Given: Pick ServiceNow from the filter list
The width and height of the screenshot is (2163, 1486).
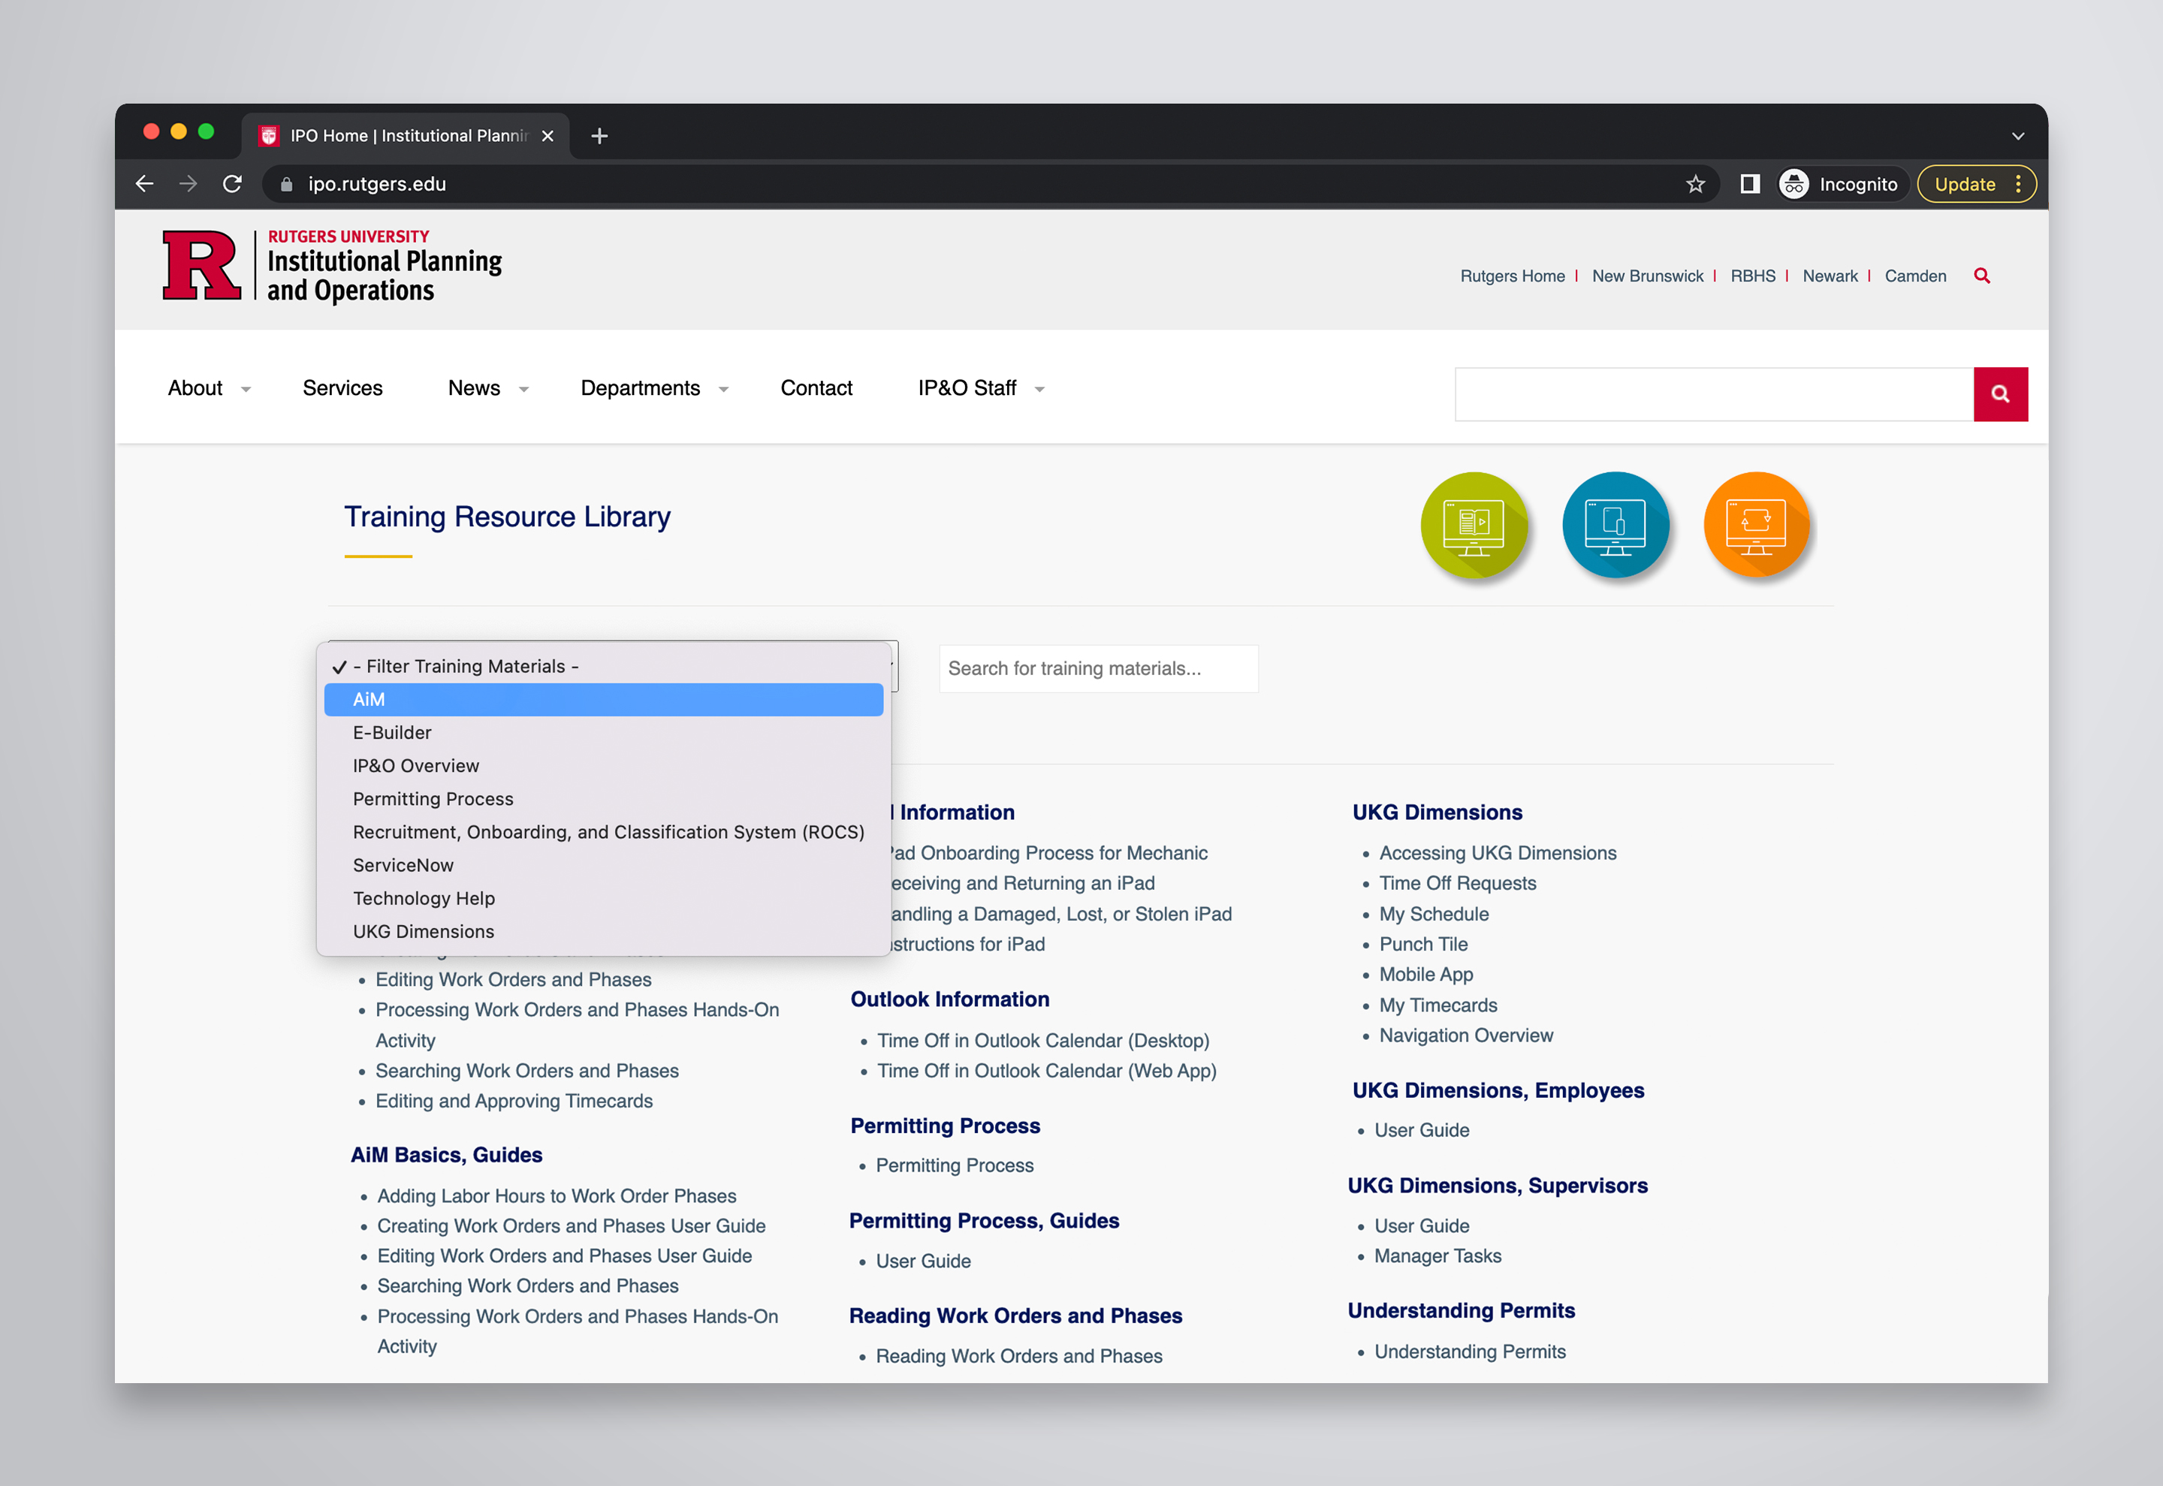Looking at the screenshot, I should [603, 866].
